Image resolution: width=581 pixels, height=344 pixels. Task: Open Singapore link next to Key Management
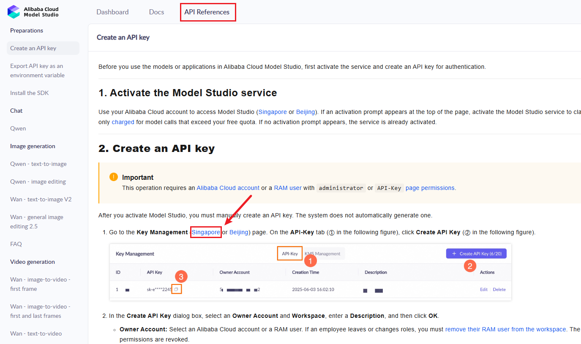[x=206, y=232]
